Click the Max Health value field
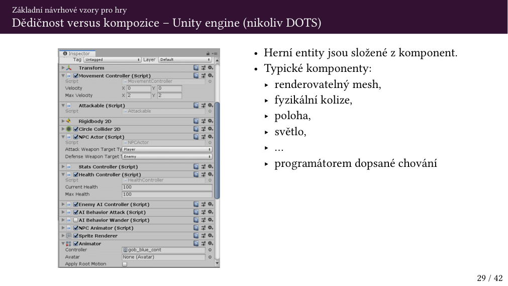 tap(167, 194)
